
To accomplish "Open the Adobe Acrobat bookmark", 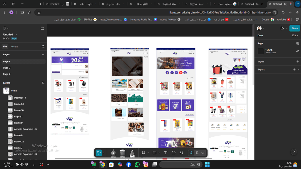I will 170,20.
